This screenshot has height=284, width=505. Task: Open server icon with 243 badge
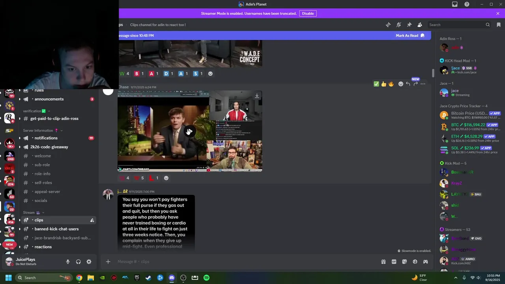9,155
